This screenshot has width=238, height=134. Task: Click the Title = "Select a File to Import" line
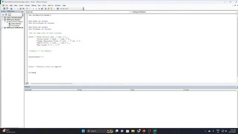pyautogui.click(x=45, y=67)
